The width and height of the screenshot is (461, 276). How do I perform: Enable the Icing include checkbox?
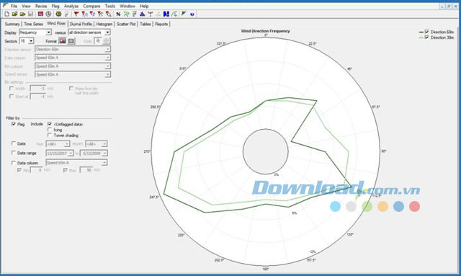point(50,130)
